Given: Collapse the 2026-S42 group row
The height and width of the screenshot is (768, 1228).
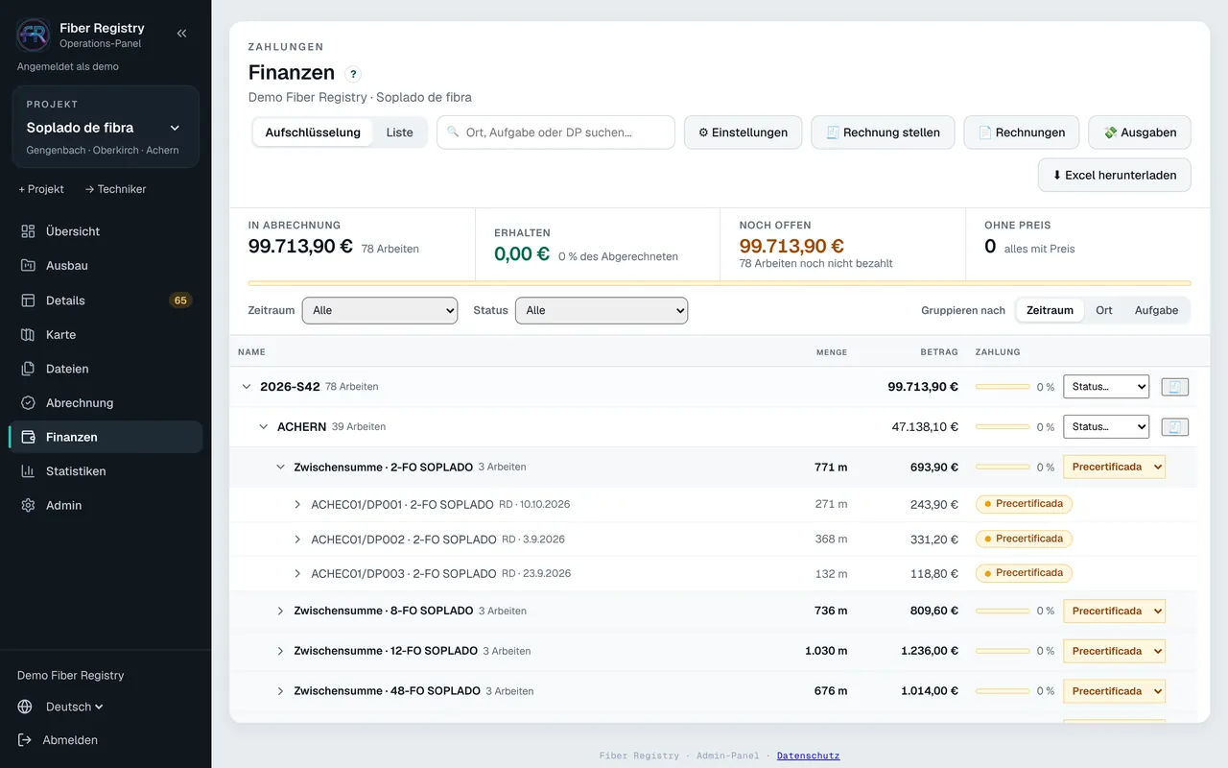Looking at the screenshot, I should point(247,387).
